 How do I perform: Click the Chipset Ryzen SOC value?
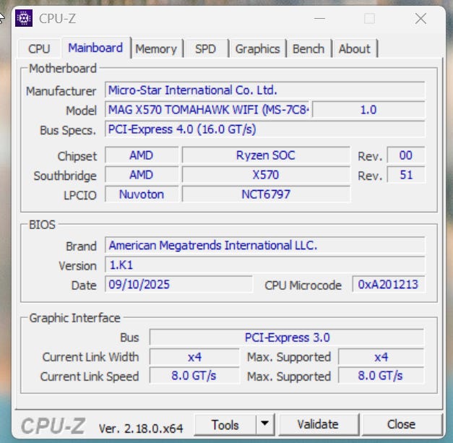click(266, 155)
